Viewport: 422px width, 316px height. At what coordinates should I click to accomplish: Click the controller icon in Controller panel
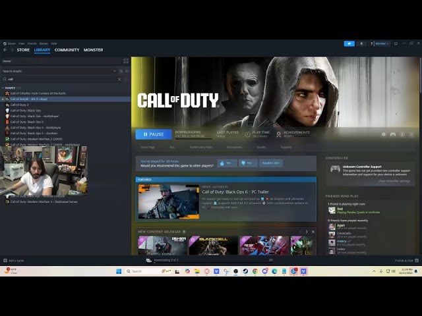click(335, 169)
